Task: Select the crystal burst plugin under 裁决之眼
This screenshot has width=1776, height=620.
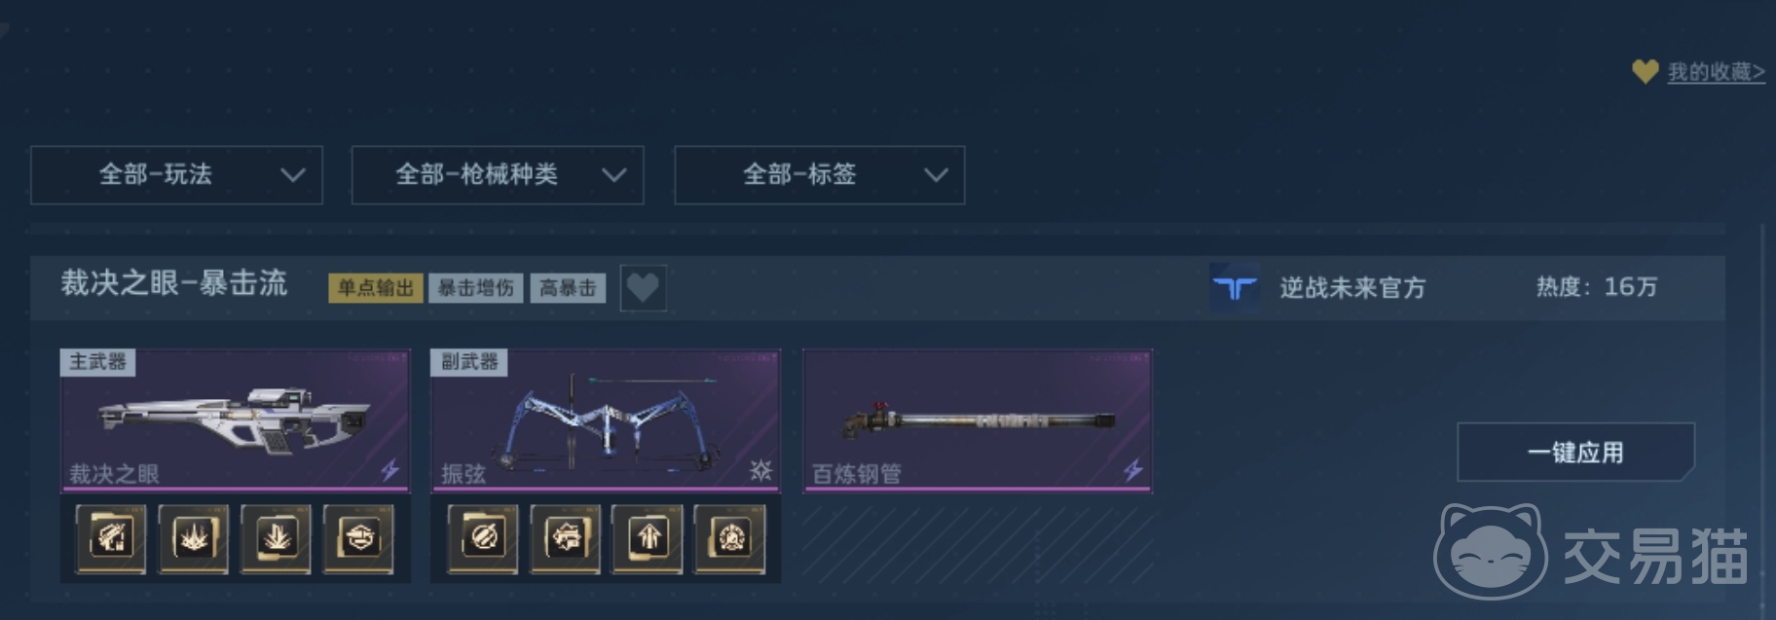Action: (194, 537)
